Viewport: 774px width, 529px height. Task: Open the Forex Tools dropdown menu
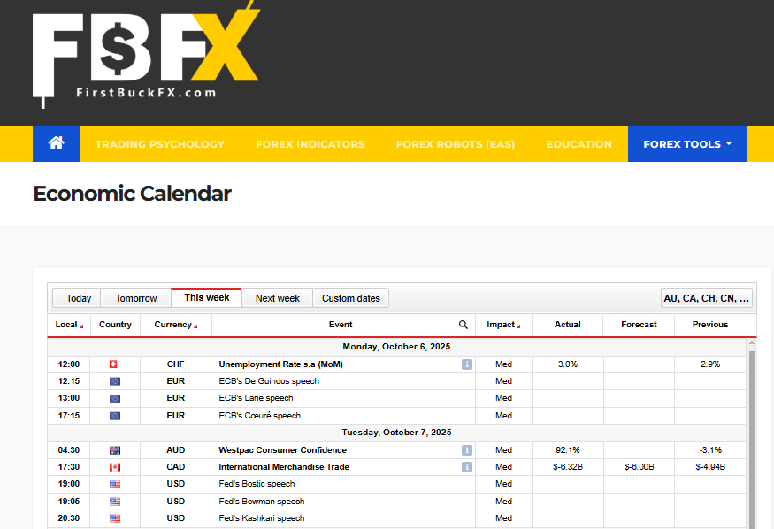[687, 143]
